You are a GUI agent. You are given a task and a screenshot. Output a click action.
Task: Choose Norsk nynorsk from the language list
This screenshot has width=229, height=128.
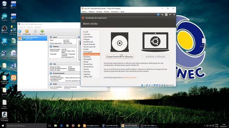[89, 47]
